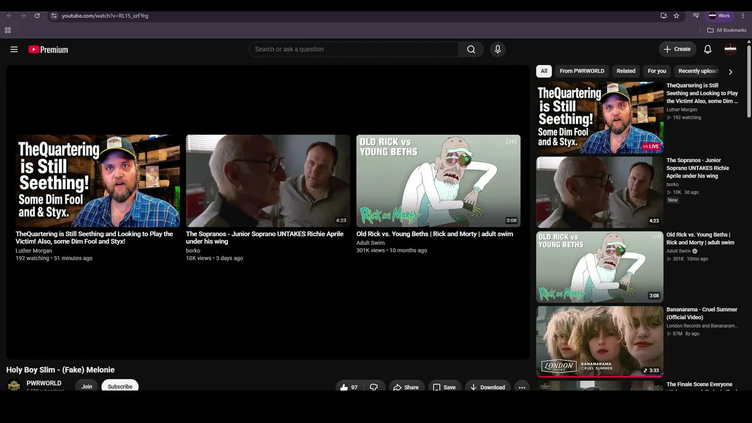
Task: Subscribe to PWRWORLD
Action: coord(120,387)
